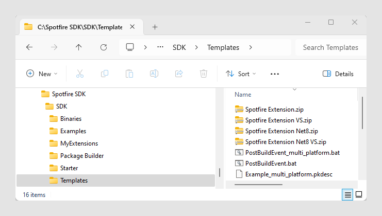This screenshot has height=216, width=382.
Task: Click the file list horizontal scrollbar
Action: [x=259, y=184]
